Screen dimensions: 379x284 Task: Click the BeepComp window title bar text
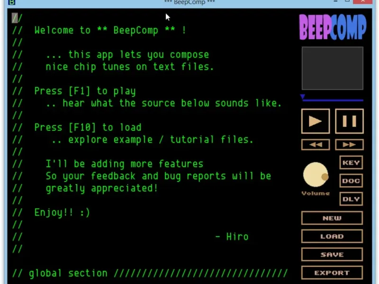(x=189, y=2)
